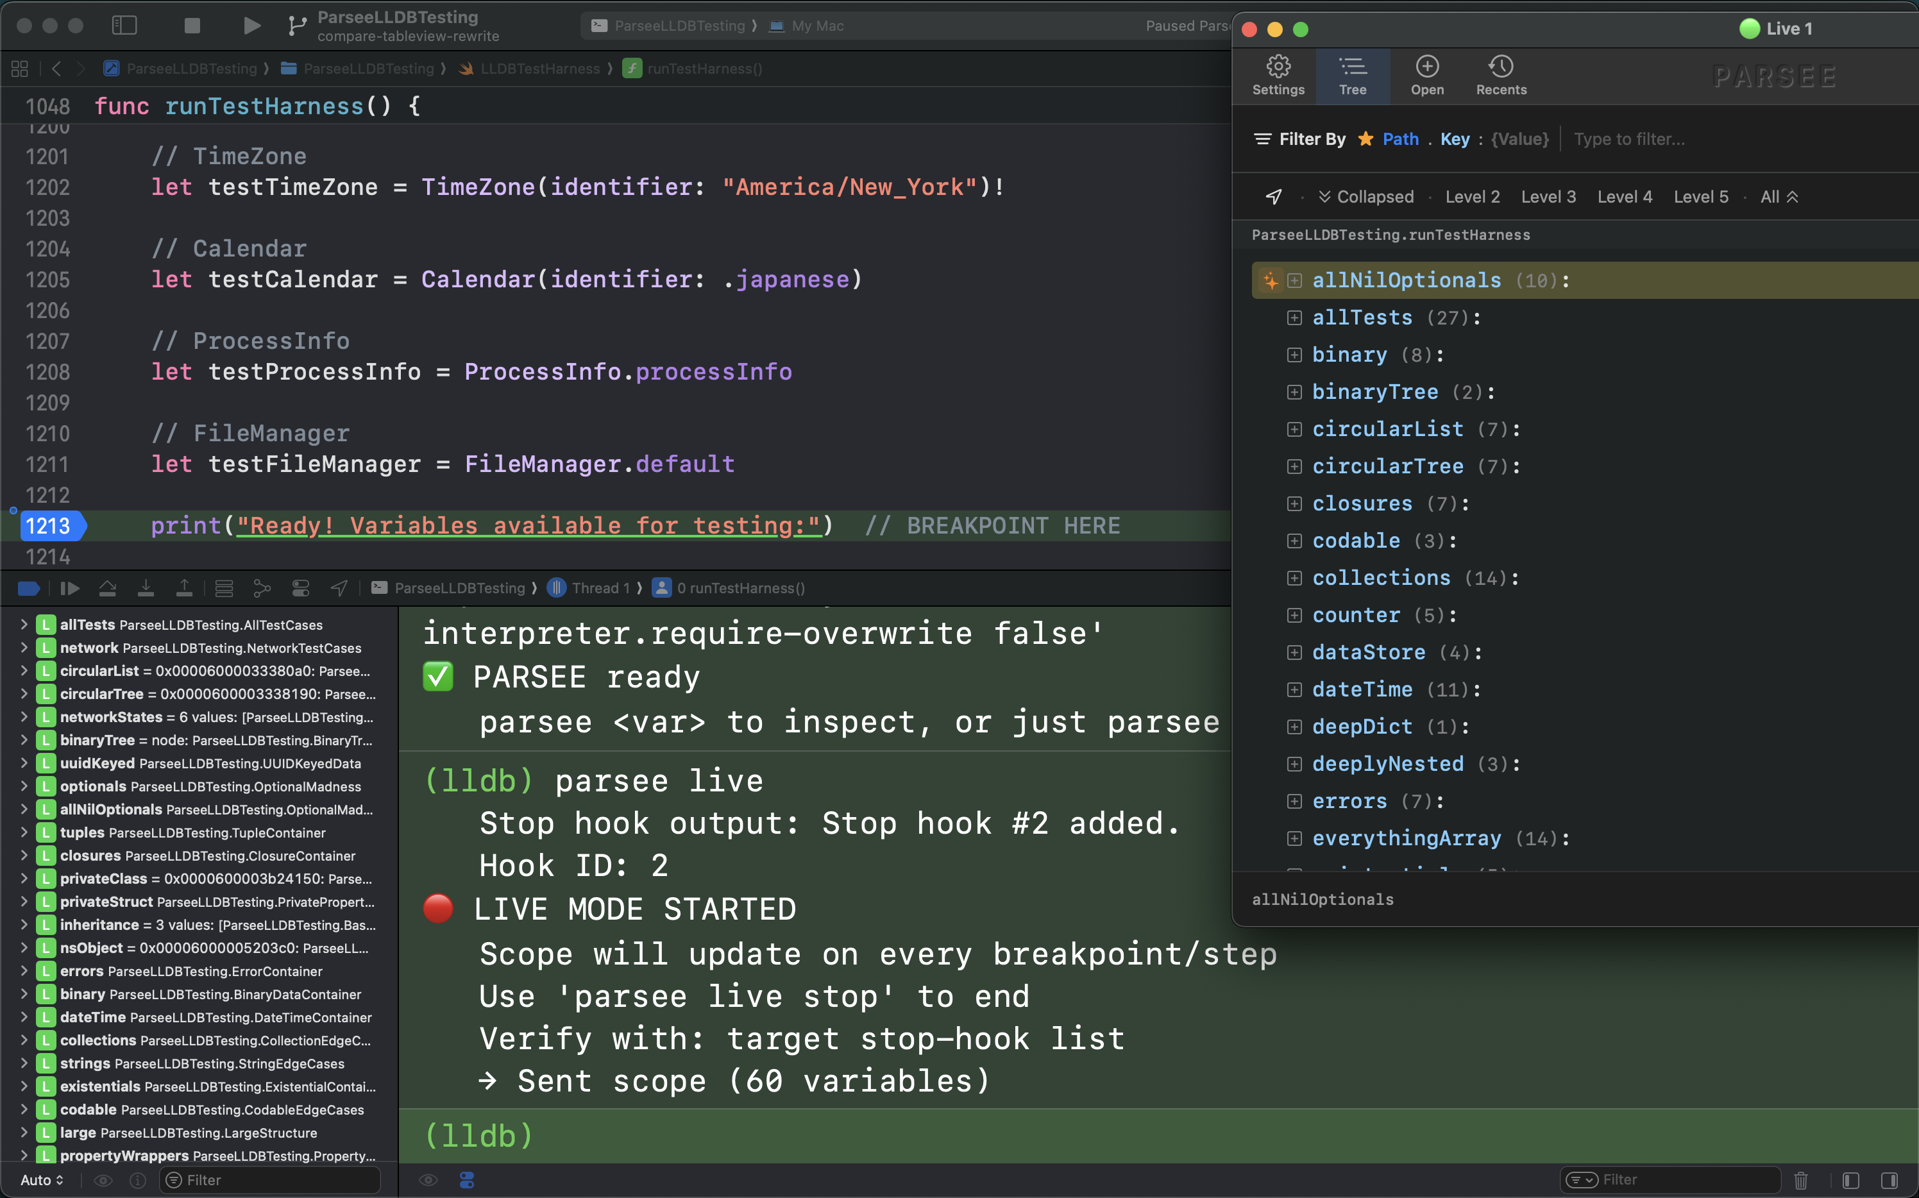Image resolution: width=1919 pixels, height=1198 pixels.
Task: Step into the function call
Action: 146,588
